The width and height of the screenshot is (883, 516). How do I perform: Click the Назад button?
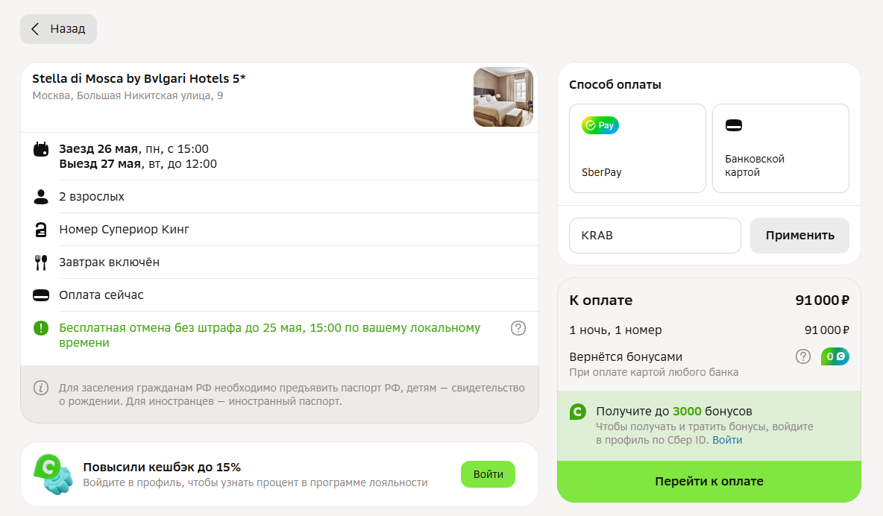click(x=59, y=29)
